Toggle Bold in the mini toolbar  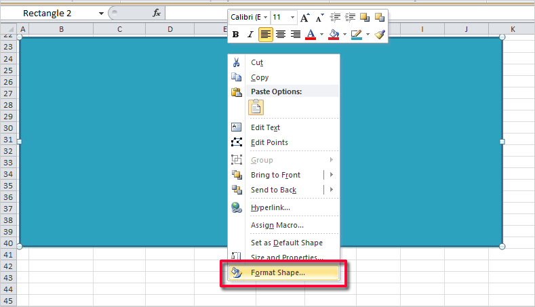point(235,35)
